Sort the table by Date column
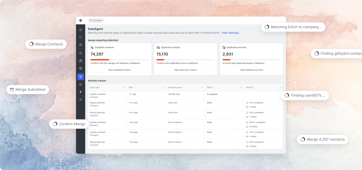Screen dimensions: 362x170 163,87
